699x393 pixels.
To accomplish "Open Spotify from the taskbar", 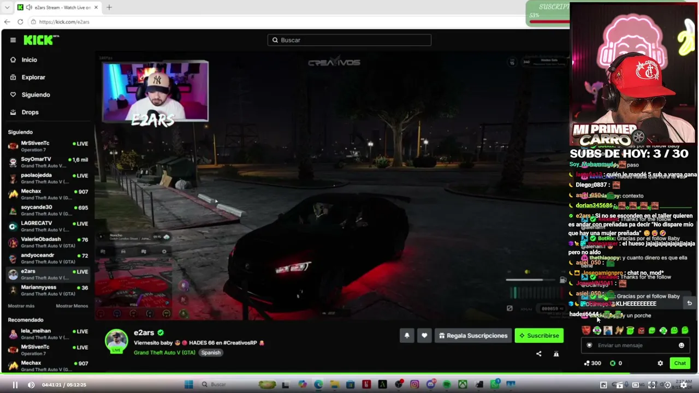I will point(447,385).
